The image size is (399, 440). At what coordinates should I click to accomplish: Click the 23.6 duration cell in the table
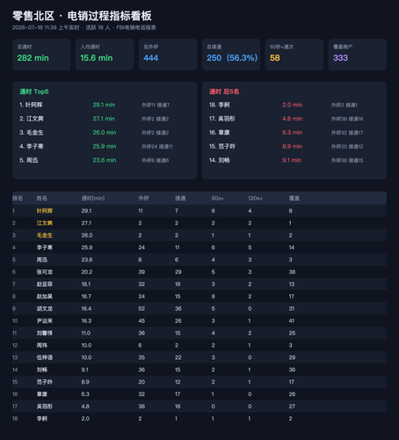tap(87, 260)
